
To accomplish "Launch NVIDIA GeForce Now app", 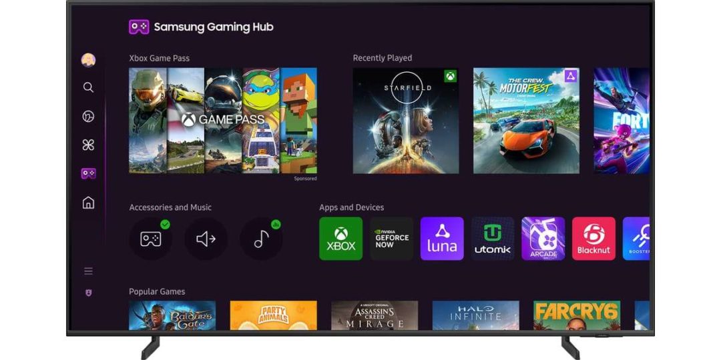I will (x=391, y=239).
